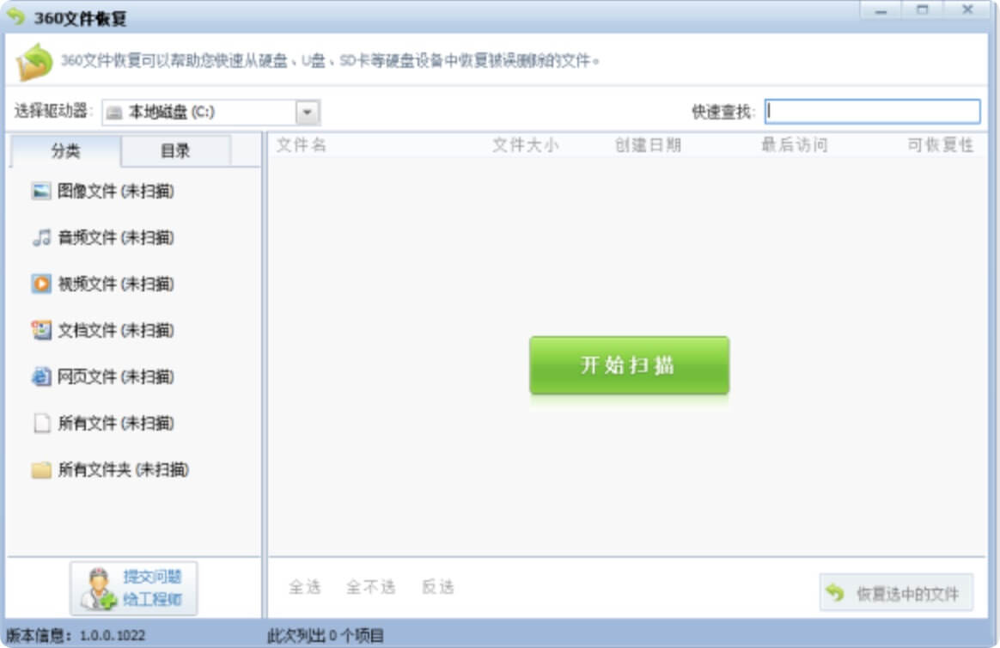Click 全不选 to deselect everything

click(x=372, y=588)
